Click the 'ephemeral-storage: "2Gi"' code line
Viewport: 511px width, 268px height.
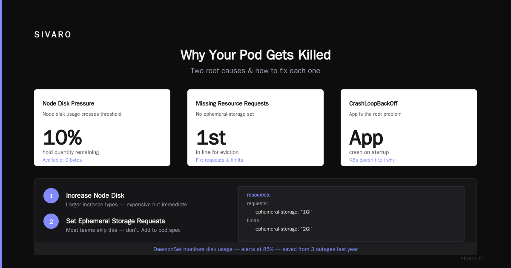(284, 229)
